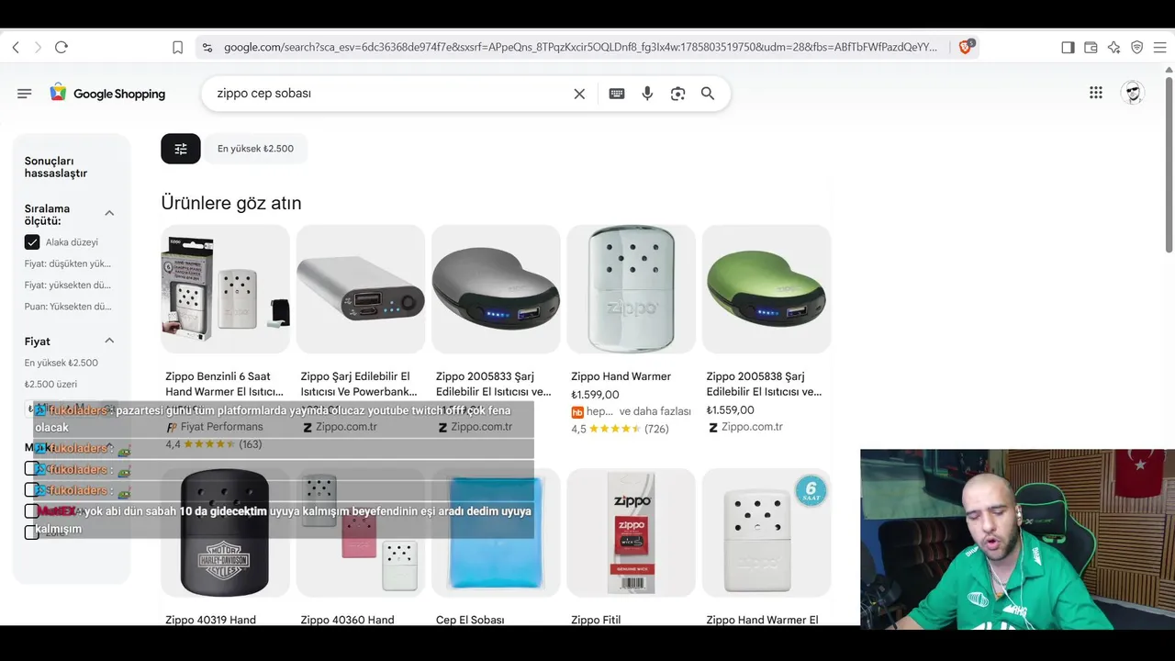Click the Google Shopping logo
Viewport: 1175px width, 661px height.
(x=107, y=93)
